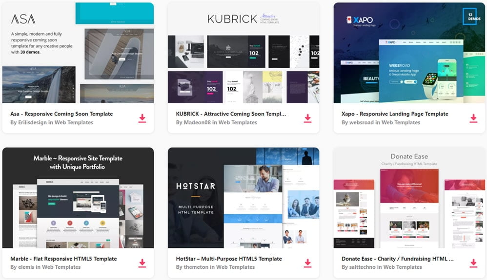Download the HotStar Multi-Purpose template
This screenshot has width=487, height=280.
(x=307, y=263)
